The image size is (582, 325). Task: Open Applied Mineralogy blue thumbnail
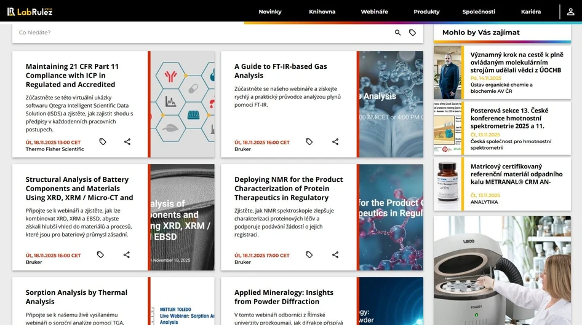(x=391, y=301)
